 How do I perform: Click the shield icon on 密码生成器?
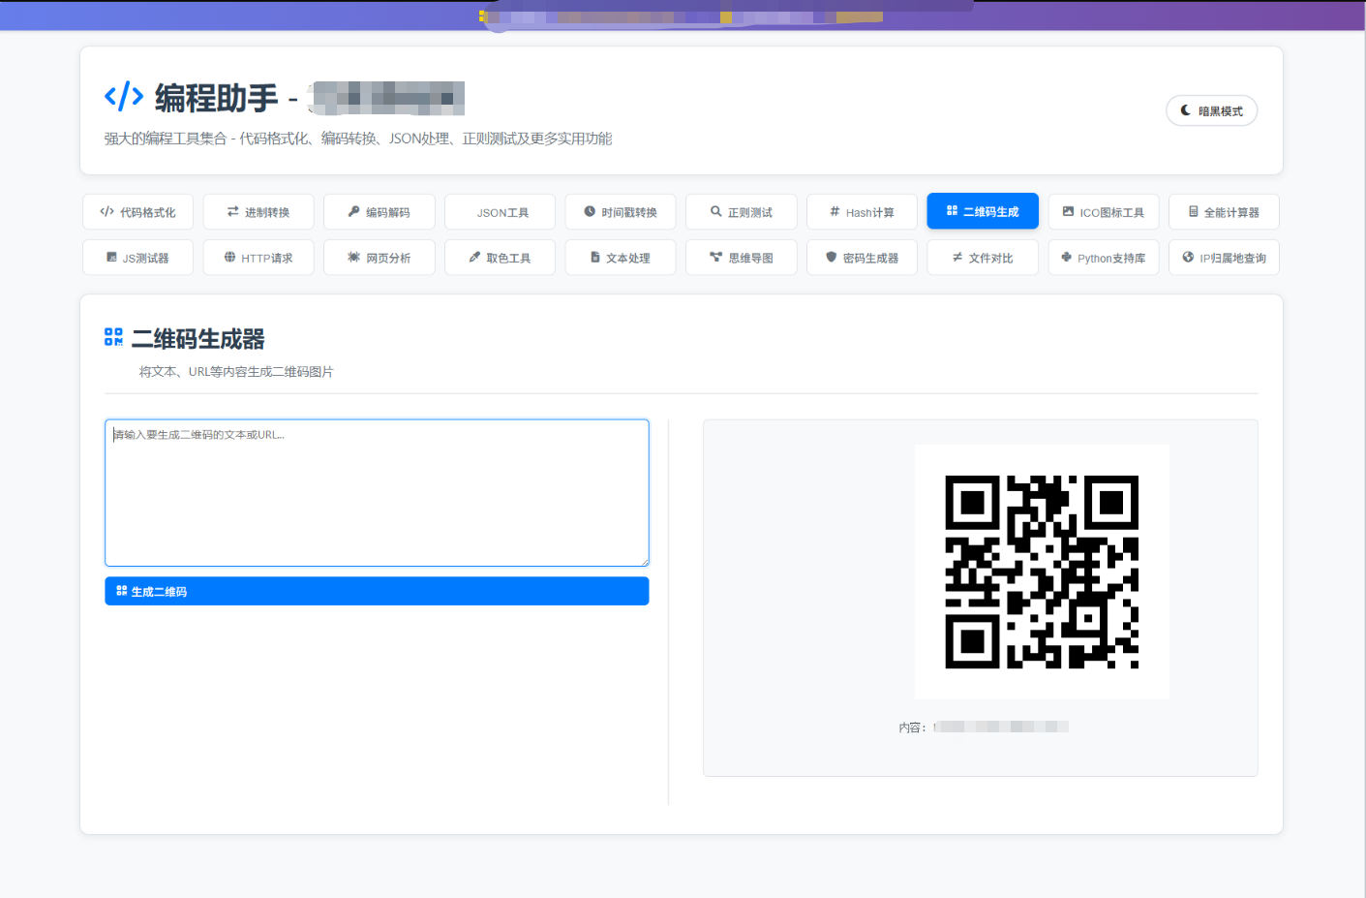pos(832,257)
